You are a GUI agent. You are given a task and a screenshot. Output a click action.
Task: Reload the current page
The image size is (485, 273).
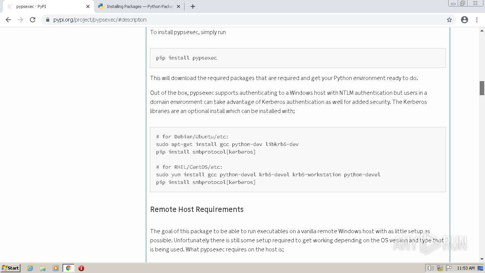click(x=33, y=20)
